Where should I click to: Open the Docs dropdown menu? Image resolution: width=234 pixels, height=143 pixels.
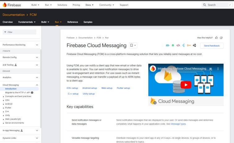pyautogui.click(x=89, y=5)
